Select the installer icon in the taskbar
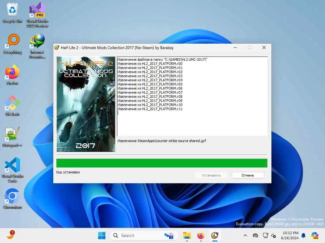 pos(215,235)
